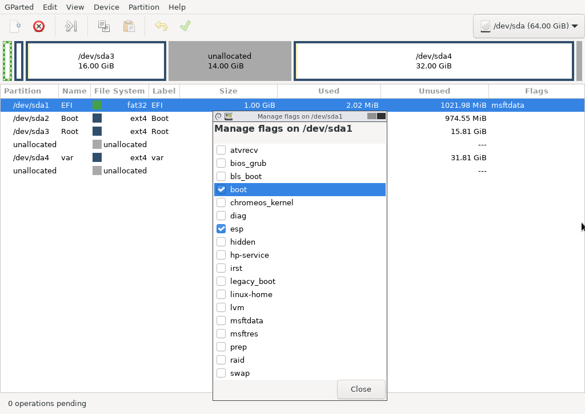Open the GParted menu

click(19, 7)
